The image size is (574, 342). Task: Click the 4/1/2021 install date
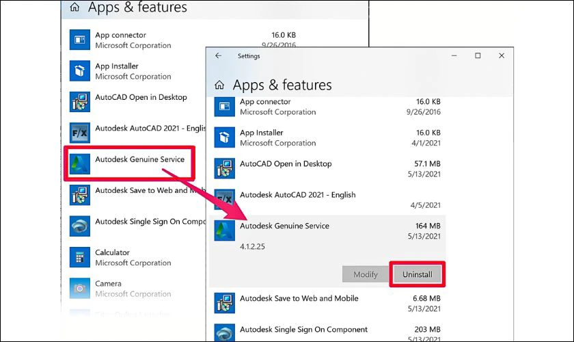[x=426, y=143]
